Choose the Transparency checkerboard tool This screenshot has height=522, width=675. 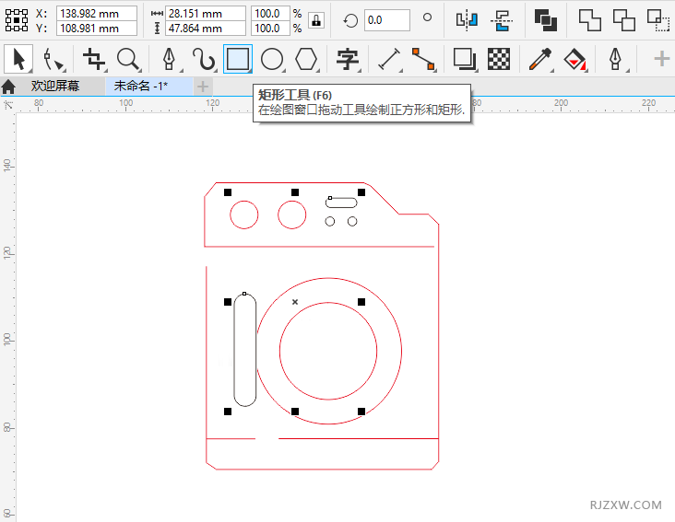click(x=499, y=60)
